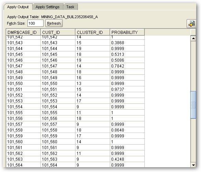Select CUST_ID cell 101,558

58,130
